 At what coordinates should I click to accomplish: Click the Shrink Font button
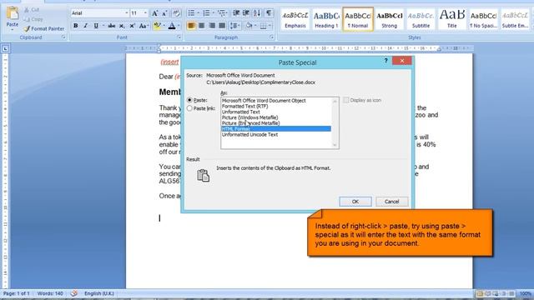[164, 13]
